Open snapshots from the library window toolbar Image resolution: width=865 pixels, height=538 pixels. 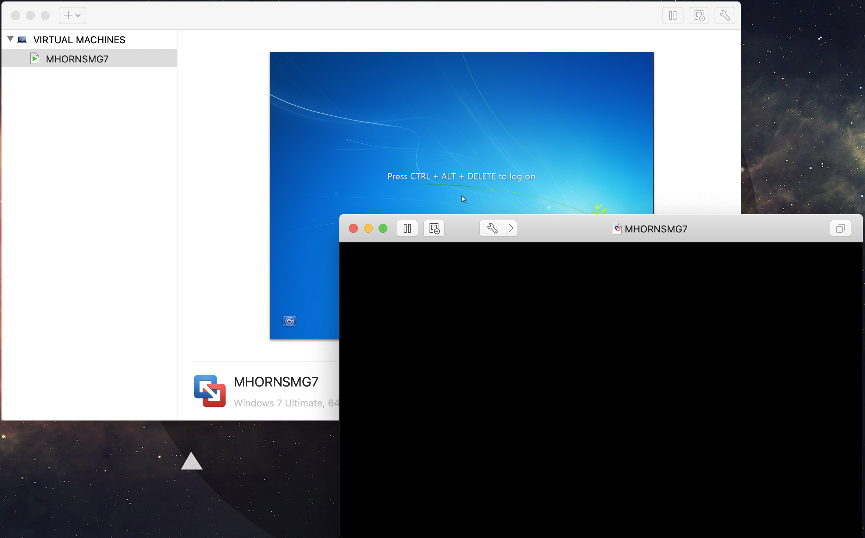[699, 16]
